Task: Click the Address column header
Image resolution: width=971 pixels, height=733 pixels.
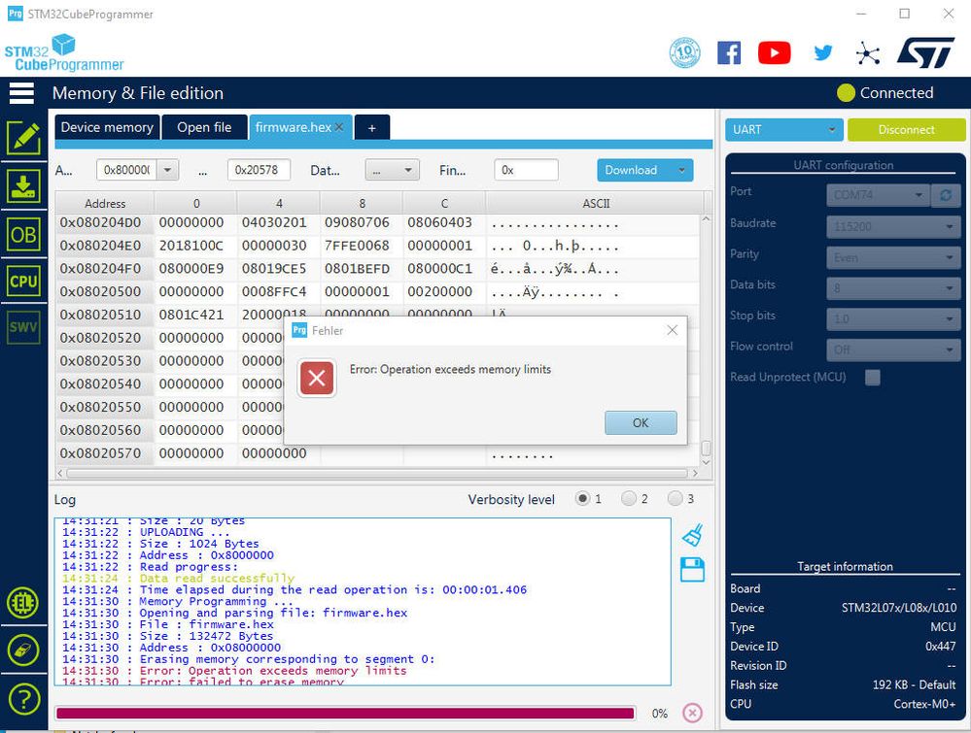Action: point(105,204)
